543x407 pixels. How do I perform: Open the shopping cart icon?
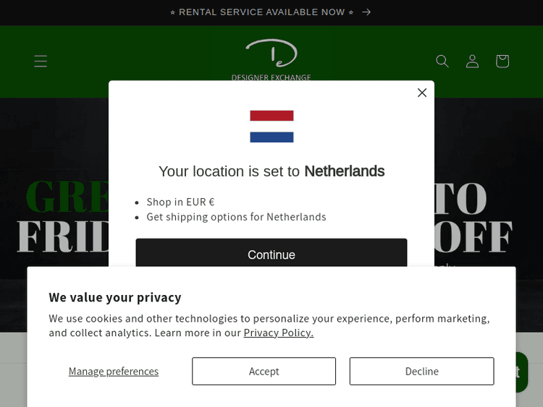pos(502,61)
